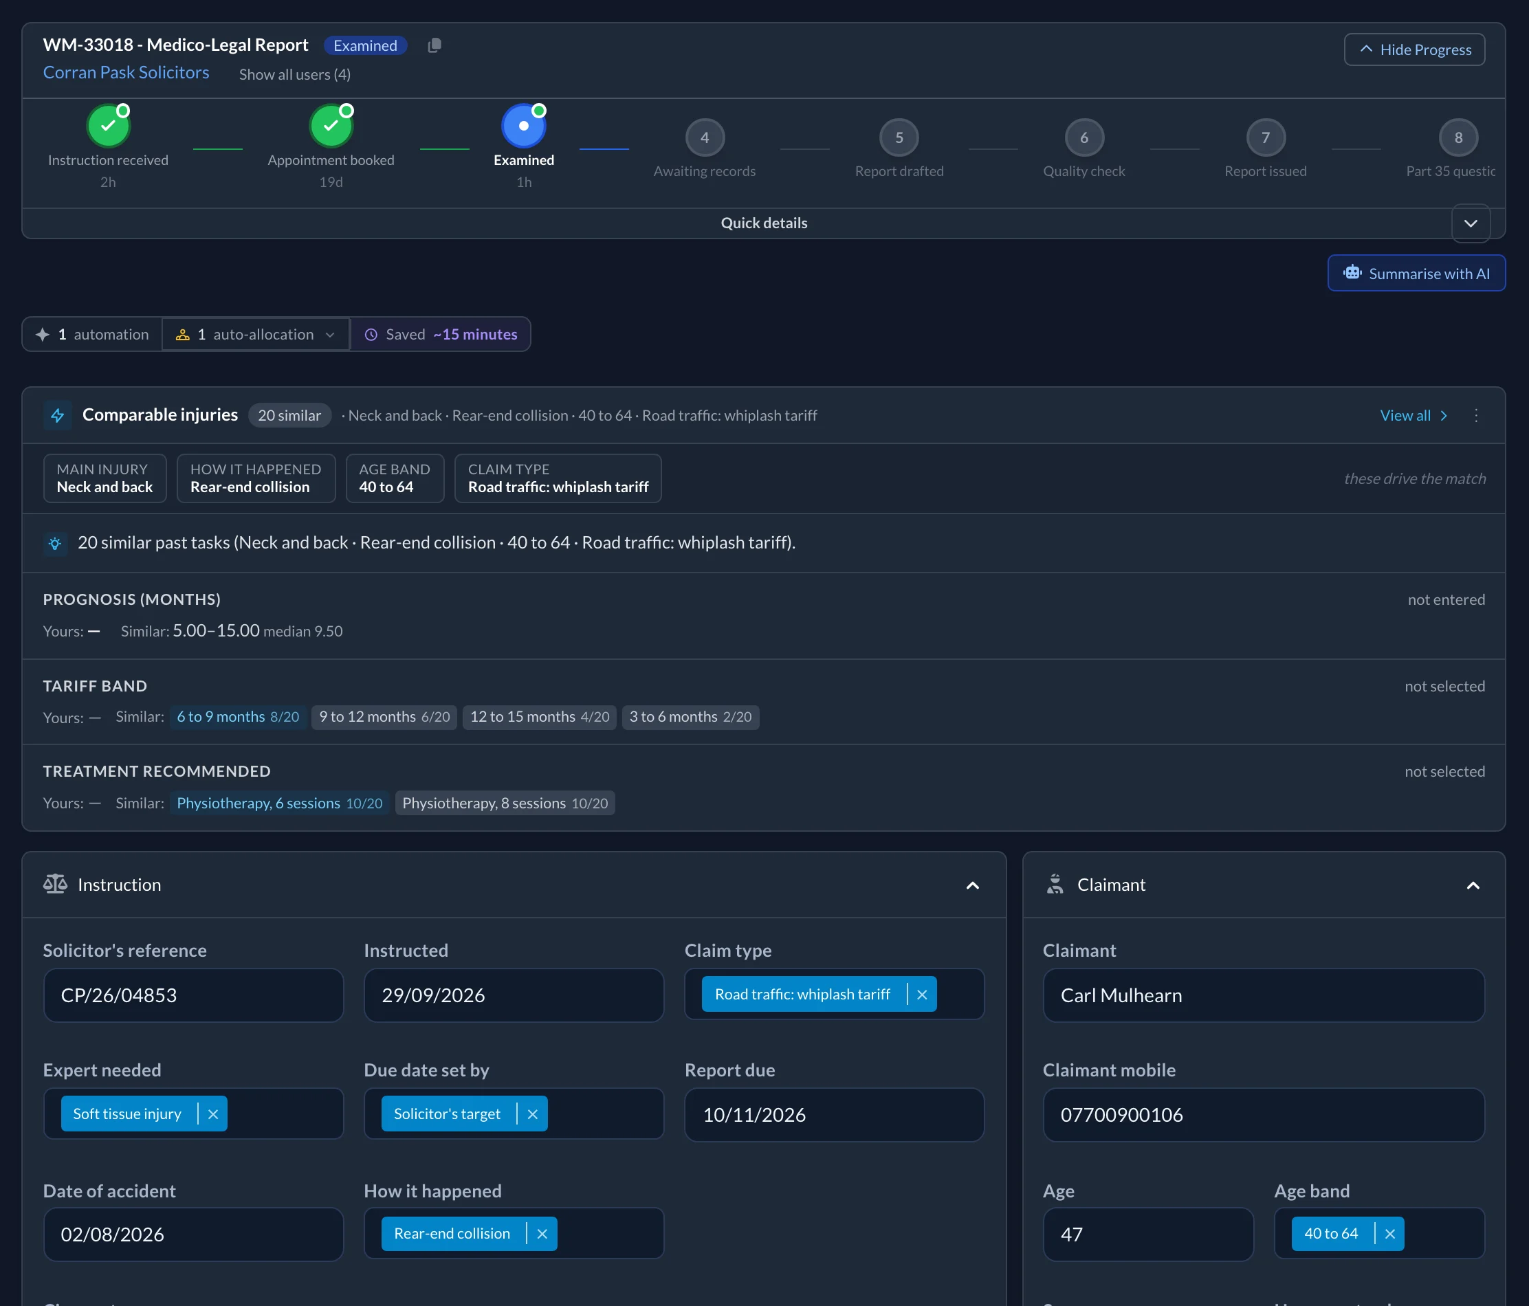Select the Examined progress step circle
Image resolution: width=1529 pixels, height=1306 pixels.
[x=523, y=125]
